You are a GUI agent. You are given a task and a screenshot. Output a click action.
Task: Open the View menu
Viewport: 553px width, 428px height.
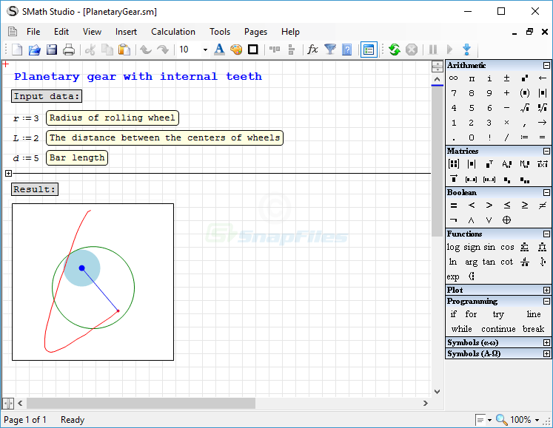(92, 32)
